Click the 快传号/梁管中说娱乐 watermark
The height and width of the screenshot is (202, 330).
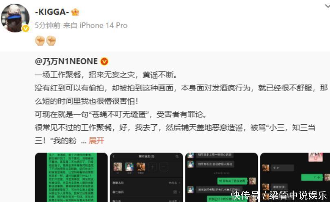[279, 195]
